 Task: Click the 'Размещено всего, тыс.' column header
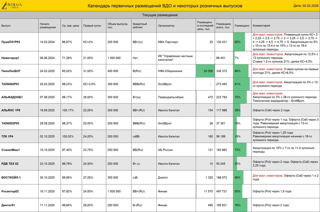[223, 26]
